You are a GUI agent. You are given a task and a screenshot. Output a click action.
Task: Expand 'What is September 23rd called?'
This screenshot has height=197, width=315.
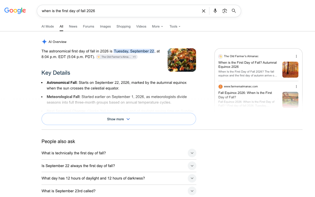point(119,191)
